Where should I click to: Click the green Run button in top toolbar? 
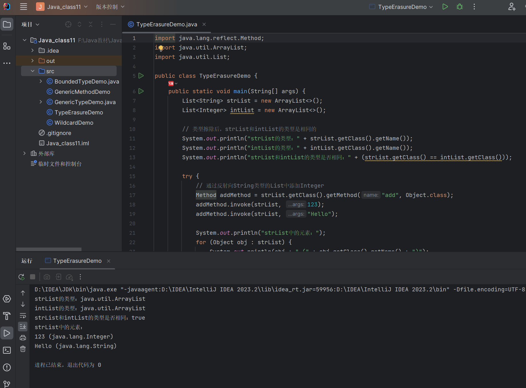point(445,7)
